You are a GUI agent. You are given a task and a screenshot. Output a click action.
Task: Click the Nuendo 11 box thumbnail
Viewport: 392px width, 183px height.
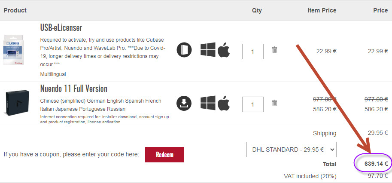[x=17, y=103]
